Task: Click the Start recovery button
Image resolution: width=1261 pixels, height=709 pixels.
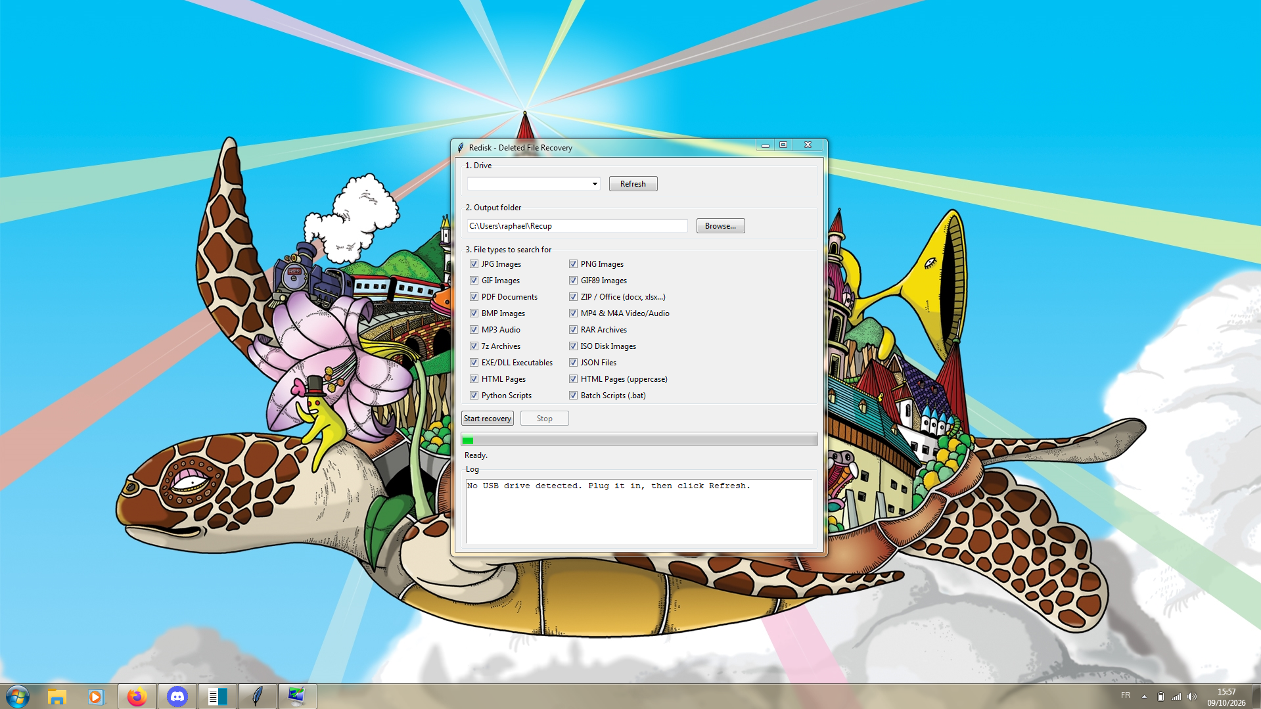Action: click(x=488, y=419)
